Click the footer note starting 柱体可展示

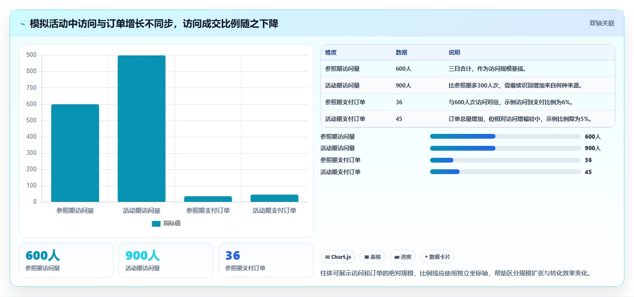point(456,274)
